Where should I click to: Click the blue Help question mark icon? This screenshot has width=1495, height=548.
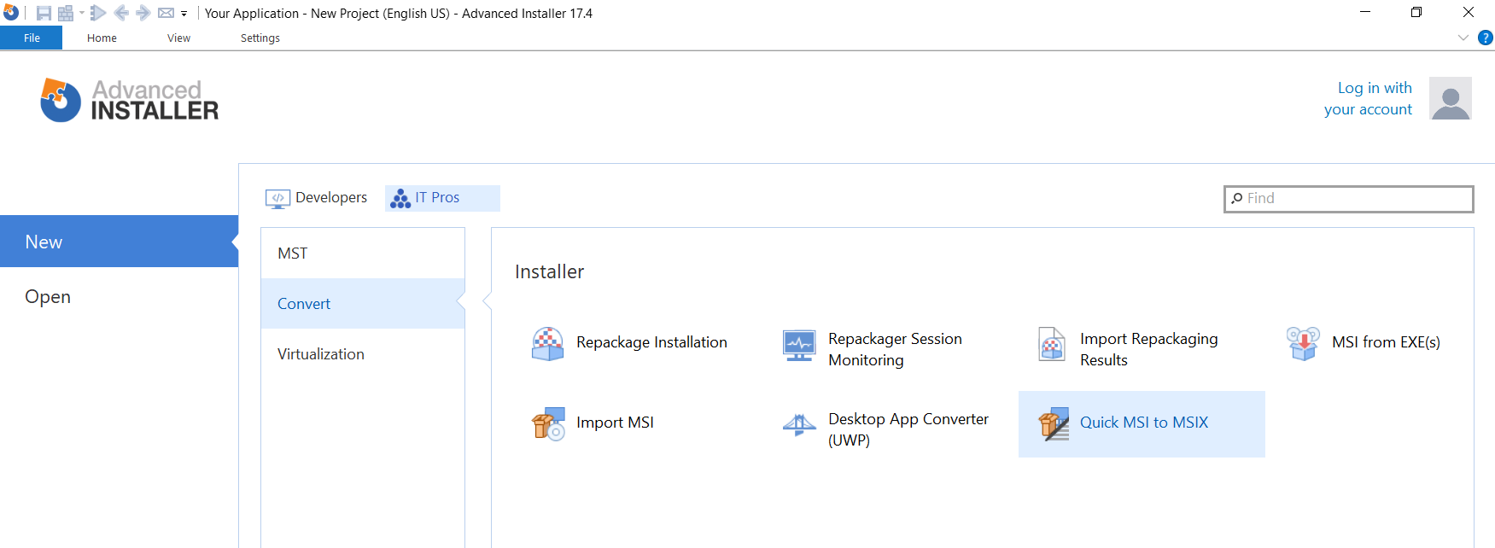1486,38
